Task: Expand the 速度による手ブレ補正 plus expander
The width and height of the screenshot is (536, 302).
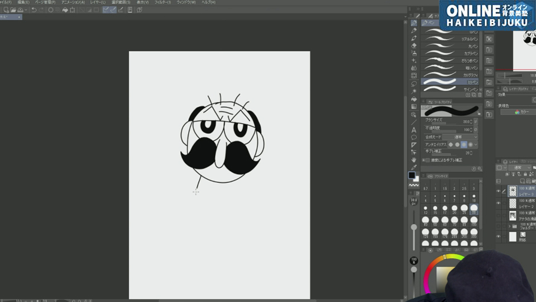Action: point(424,160)
